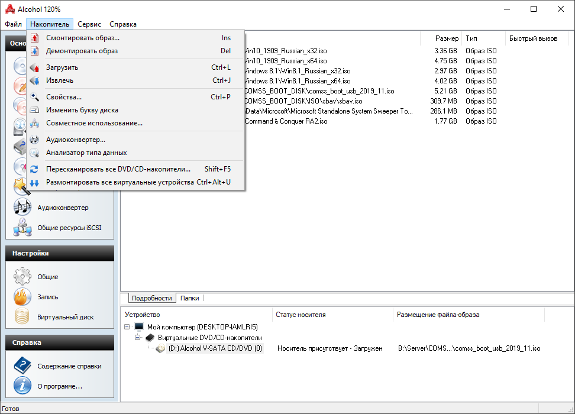
Task: Open Свойства... from the menu
Action: tap(135, 97)
